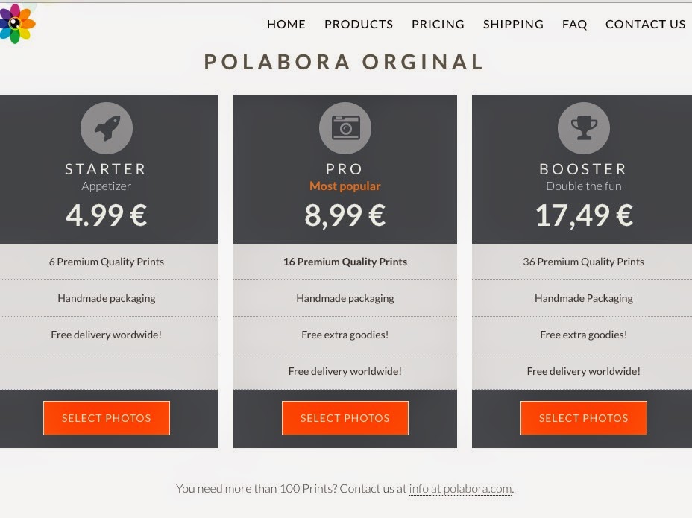This screenshot has width=692, height=518.
Task: Click the Pro camera icon
Action: pyautogui.click(x=345, y=128)
